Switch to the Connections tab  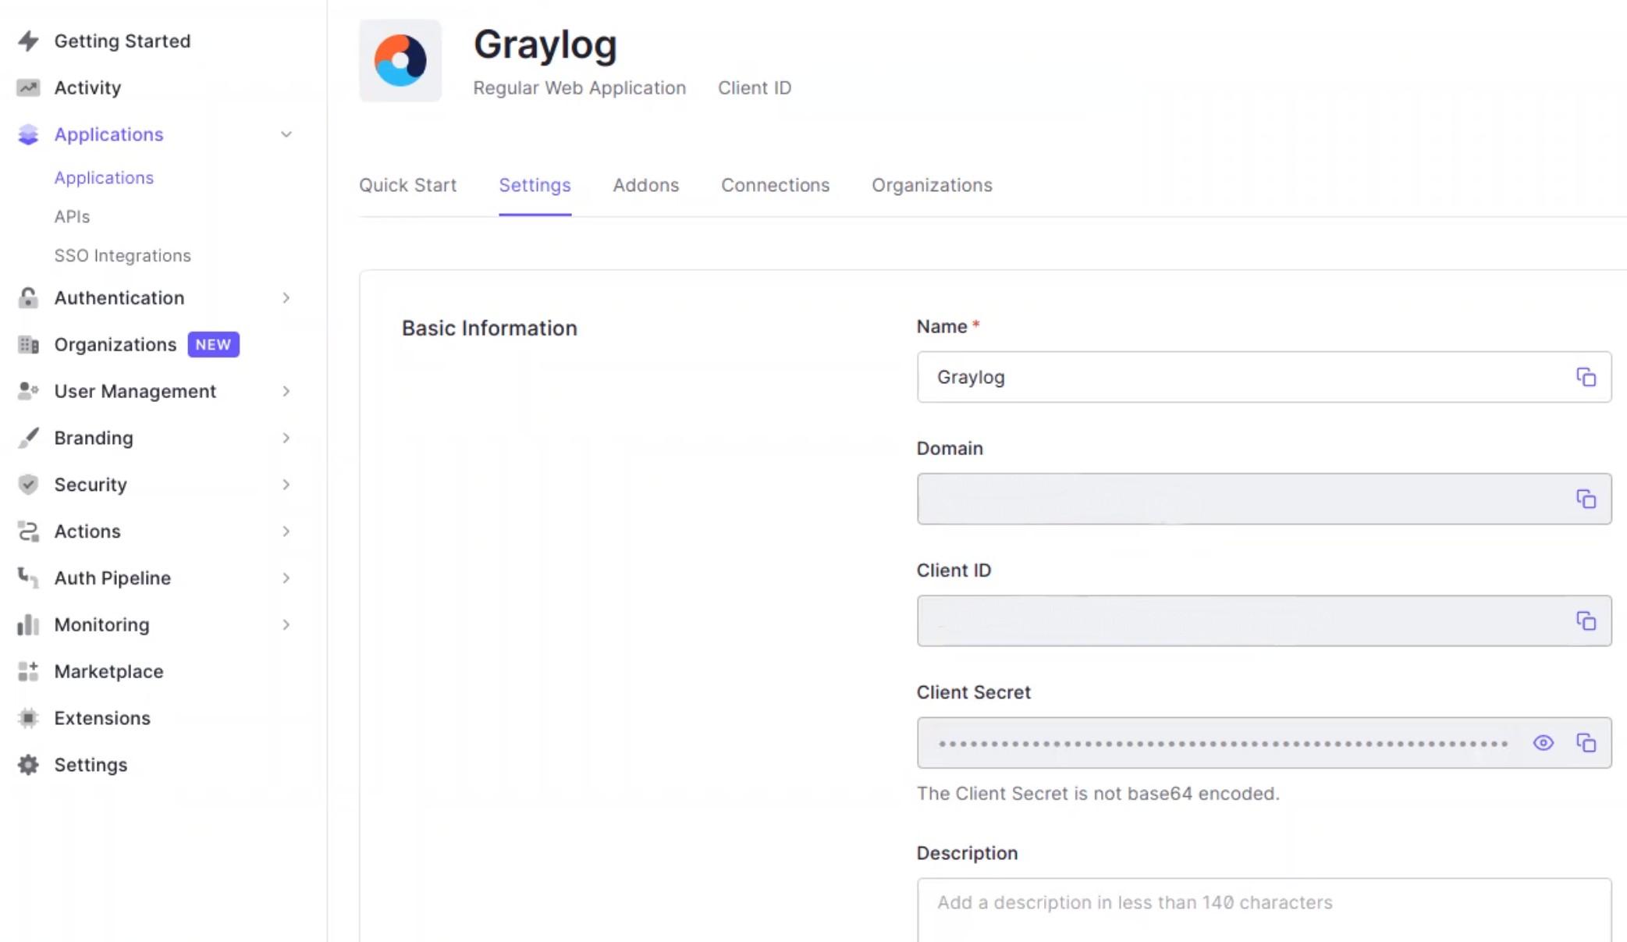(775, 185)
